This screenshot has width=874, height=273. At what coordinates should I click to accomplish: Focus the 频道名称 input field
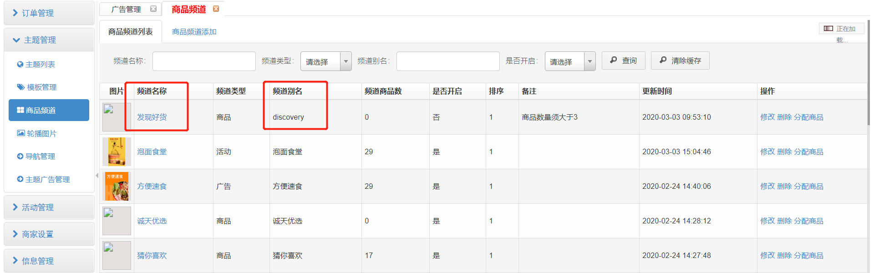(204, 61)
